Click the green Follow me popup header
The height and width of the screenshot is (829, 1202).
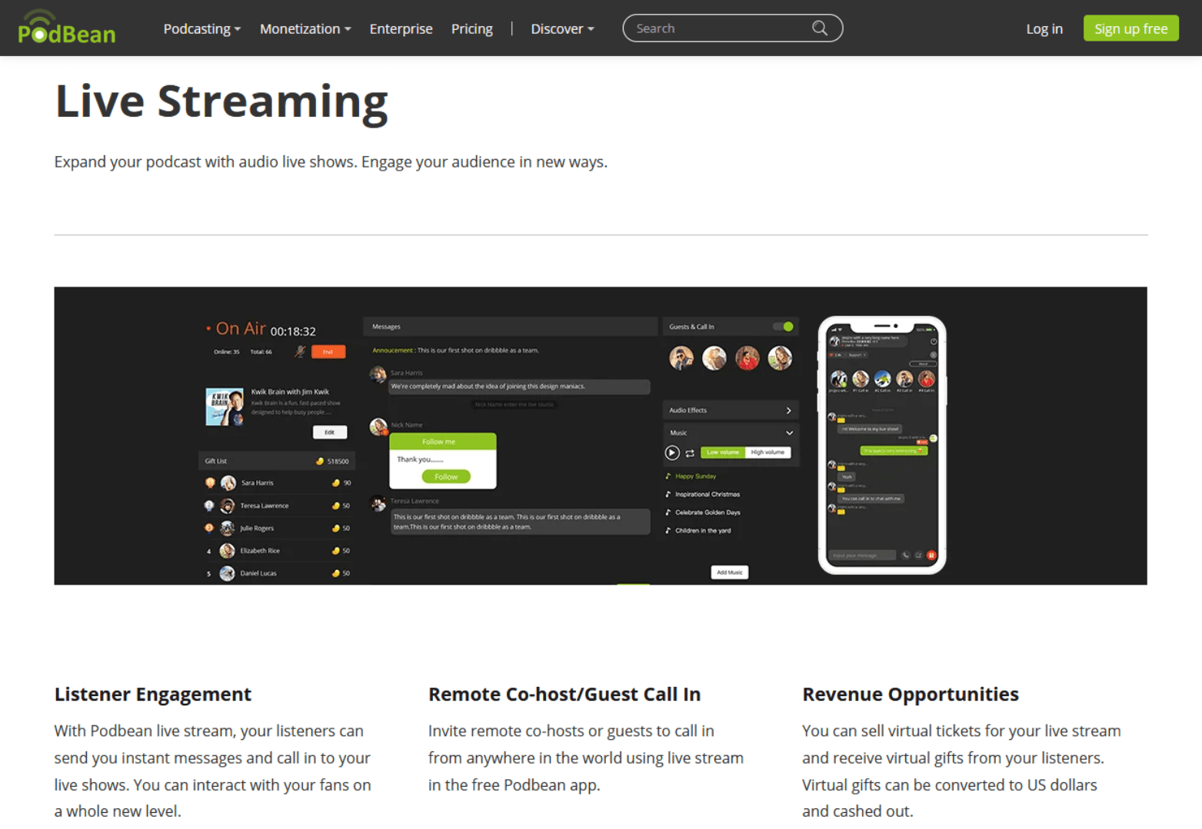[x=443, y=441]
